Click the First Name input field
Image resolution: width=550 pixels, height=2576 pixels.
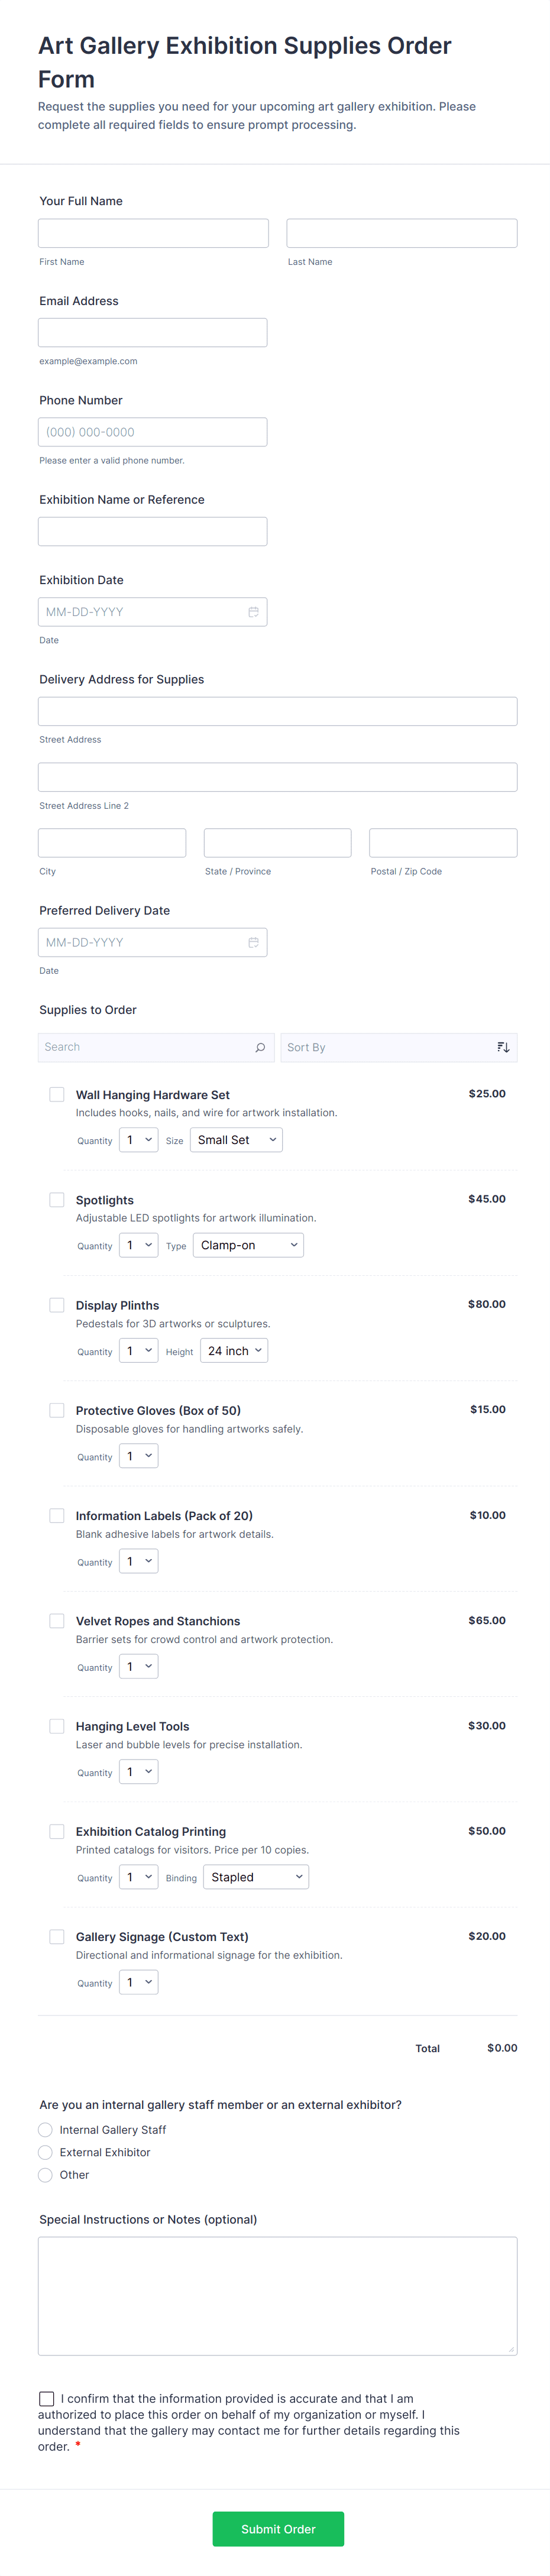[x=153, y=233]
